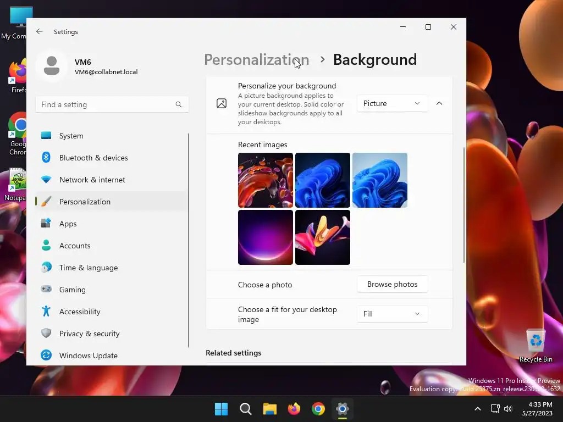Click the Settings gear in the taskbar
563x422 pixels.
(x=343, y=409)
